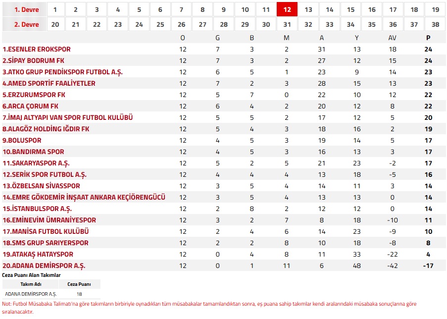
Task: Select week 12 tab in first half
Action: (287, 9)
